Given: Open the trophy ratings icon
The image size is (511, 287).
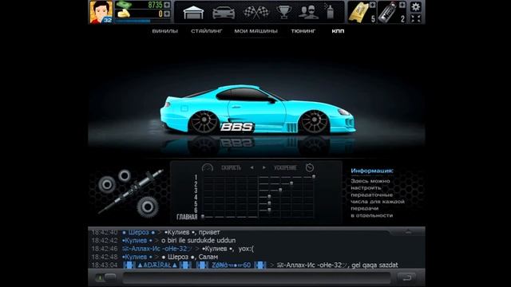Looking at the screenshot, I should [284, 13].
